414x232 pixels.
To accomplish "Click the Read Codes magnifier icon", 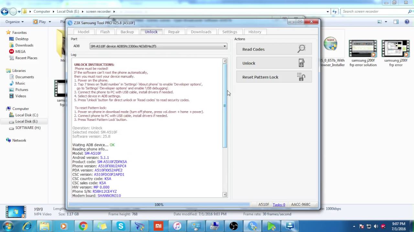I will click(x=301, y=49).
